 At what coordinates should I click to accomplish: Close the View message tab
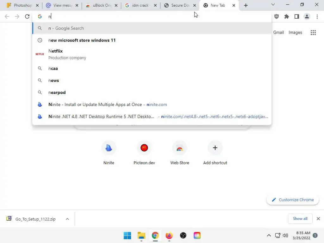(77, 6)
